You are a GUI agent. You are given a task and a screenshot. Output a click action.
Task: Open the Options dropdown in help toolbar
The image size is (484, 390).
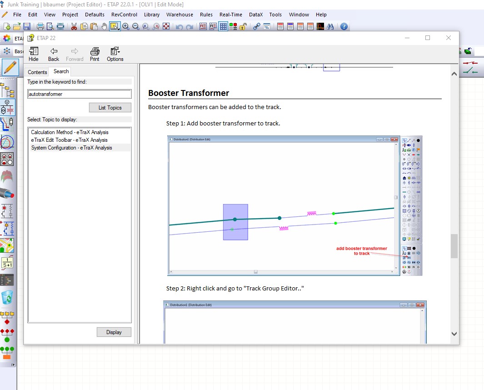pos(115,54)
